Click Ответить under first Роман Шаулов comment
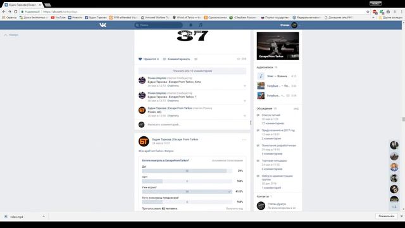Screen dimensions: 405x228 tap(173, 85)
